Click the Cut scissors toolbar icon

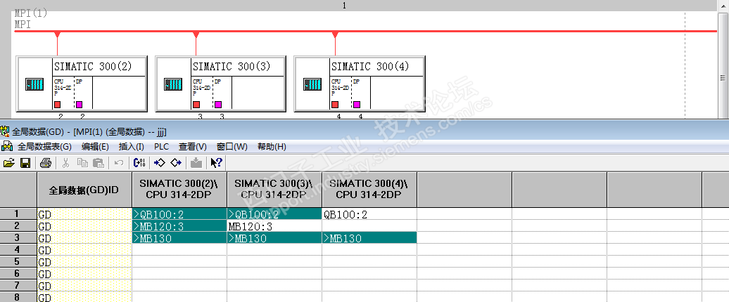pos(65,163)
